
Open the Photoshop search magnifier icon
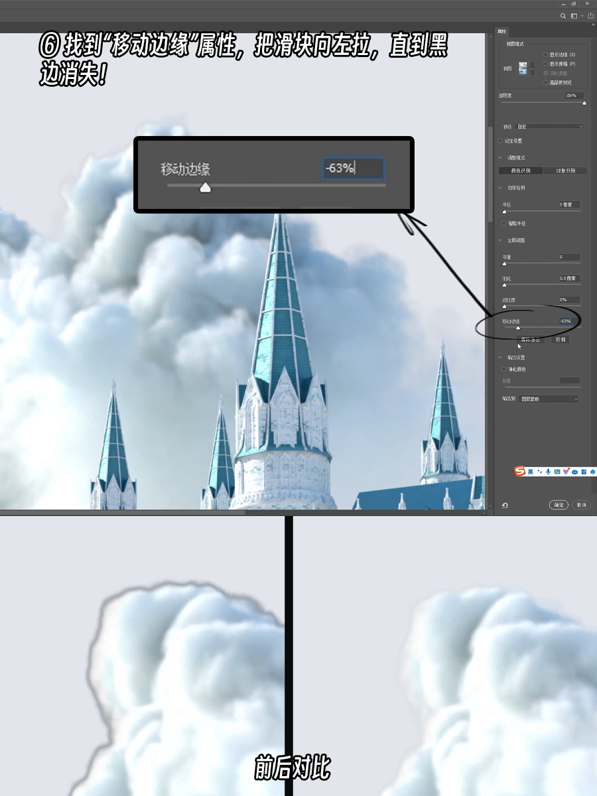point(563,16)
